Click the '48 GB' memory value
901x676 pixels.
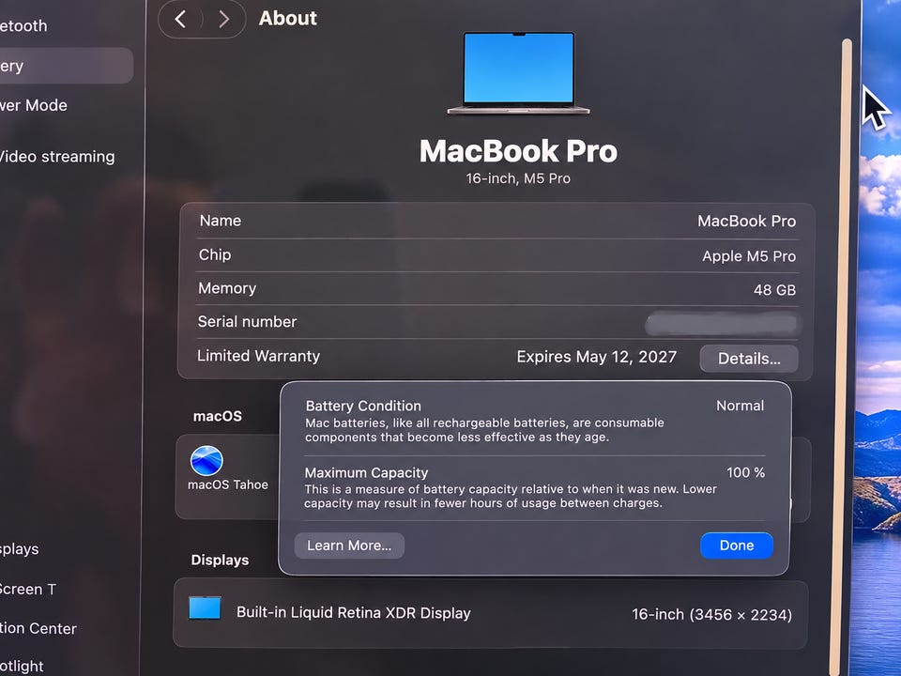click(x=774, y=290)
